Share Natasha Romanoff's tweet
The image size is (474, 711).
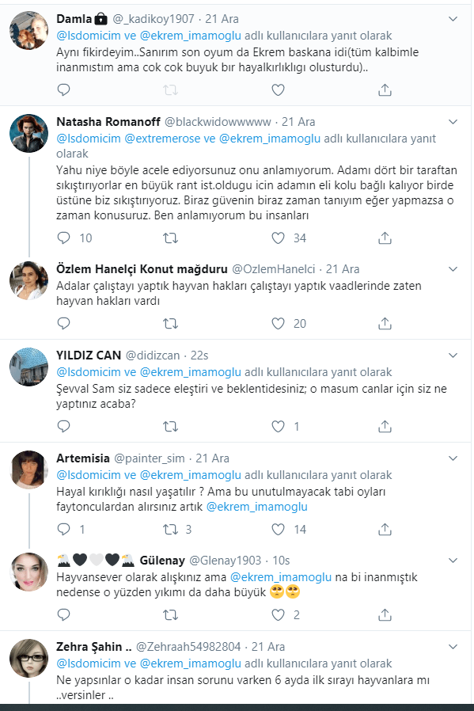385,236
